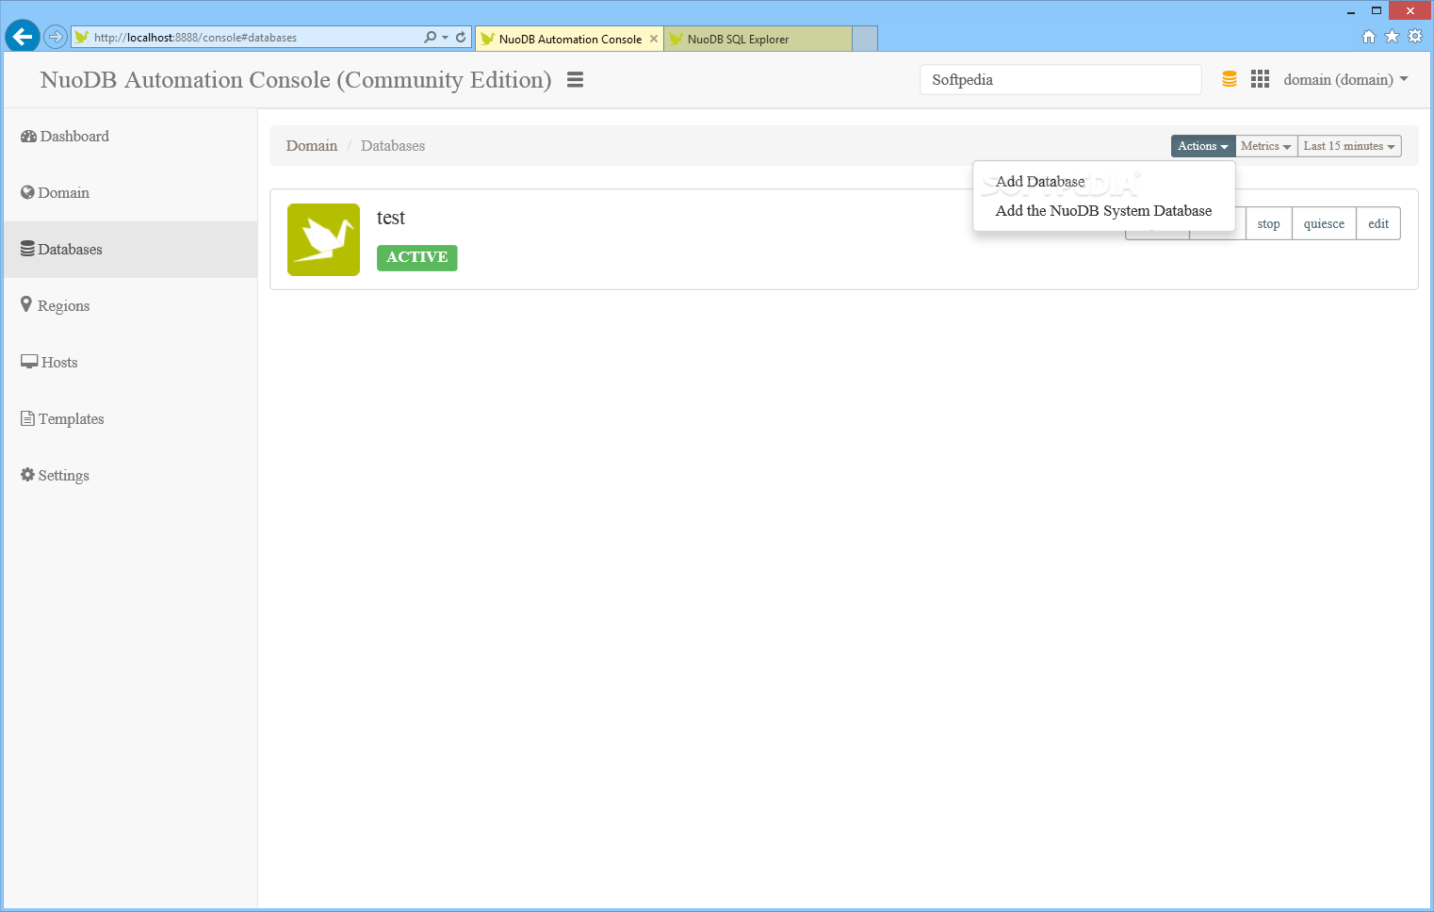Open the Dashboard page in sidebar
Image resolution: width=1434 pixels, height=912 pixels.
[65, 137]
